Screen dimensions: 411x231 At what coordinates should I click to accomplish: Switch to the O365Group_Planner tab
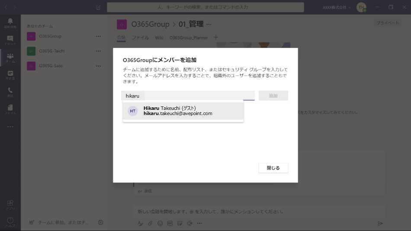point(189,38)
